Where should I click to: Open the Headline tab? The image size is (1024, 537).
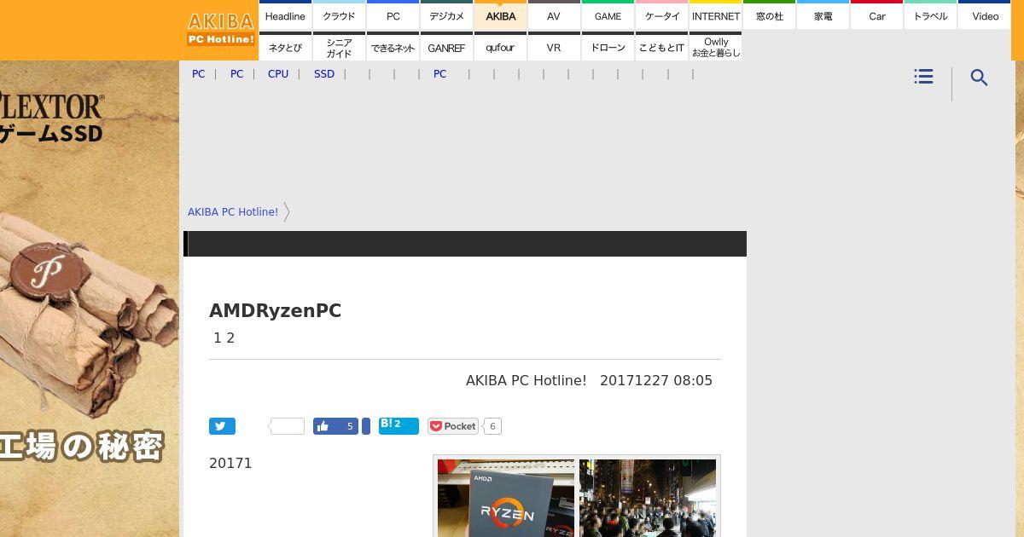(285, 15)
